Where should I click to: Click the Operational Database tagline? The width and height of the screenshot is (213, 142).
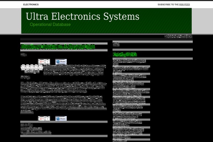(x=50, y=24)
